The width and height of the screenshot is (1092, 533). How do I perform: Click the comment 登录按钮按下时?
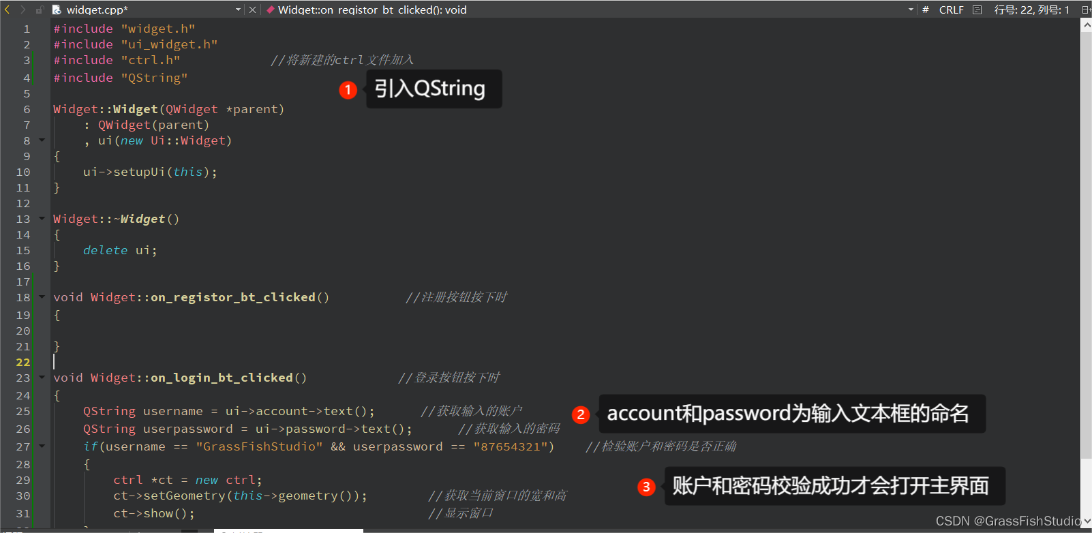tap(449, 378)
